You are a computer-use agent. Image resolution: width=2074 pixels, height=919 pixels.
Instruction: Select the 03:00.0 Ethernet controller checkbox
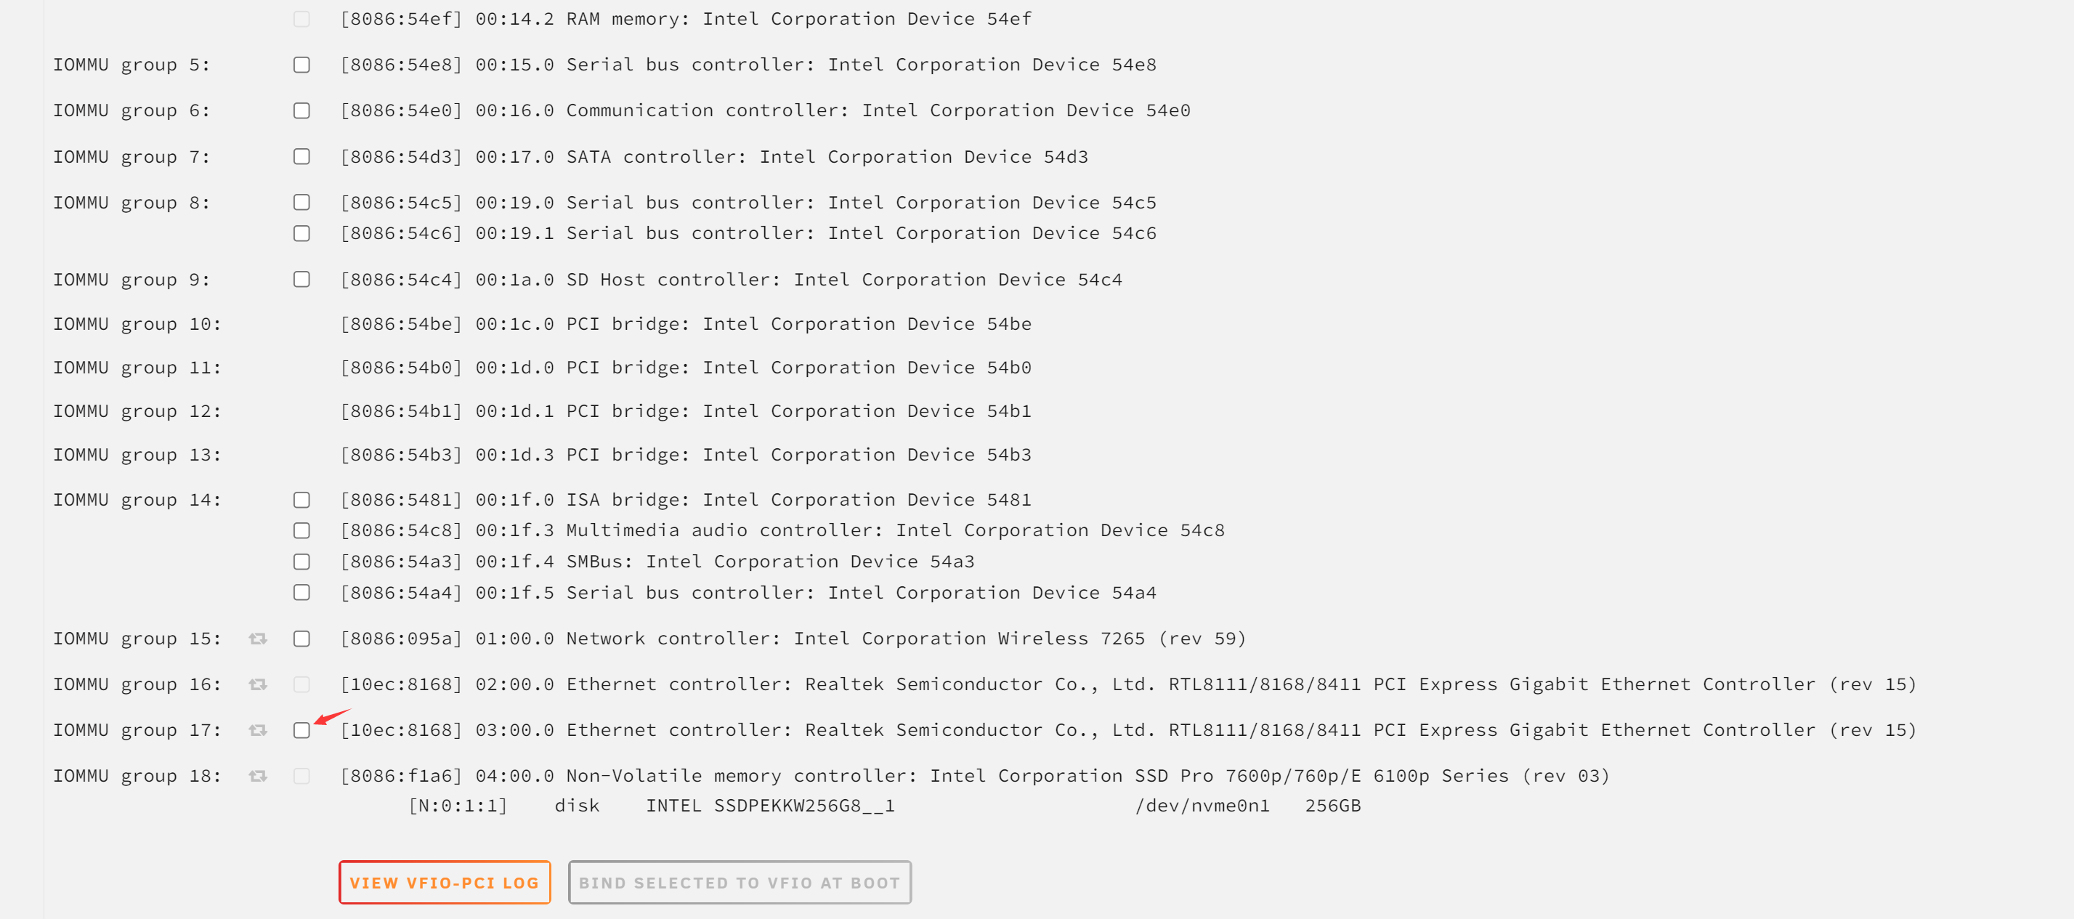click(x=302, y=731)
